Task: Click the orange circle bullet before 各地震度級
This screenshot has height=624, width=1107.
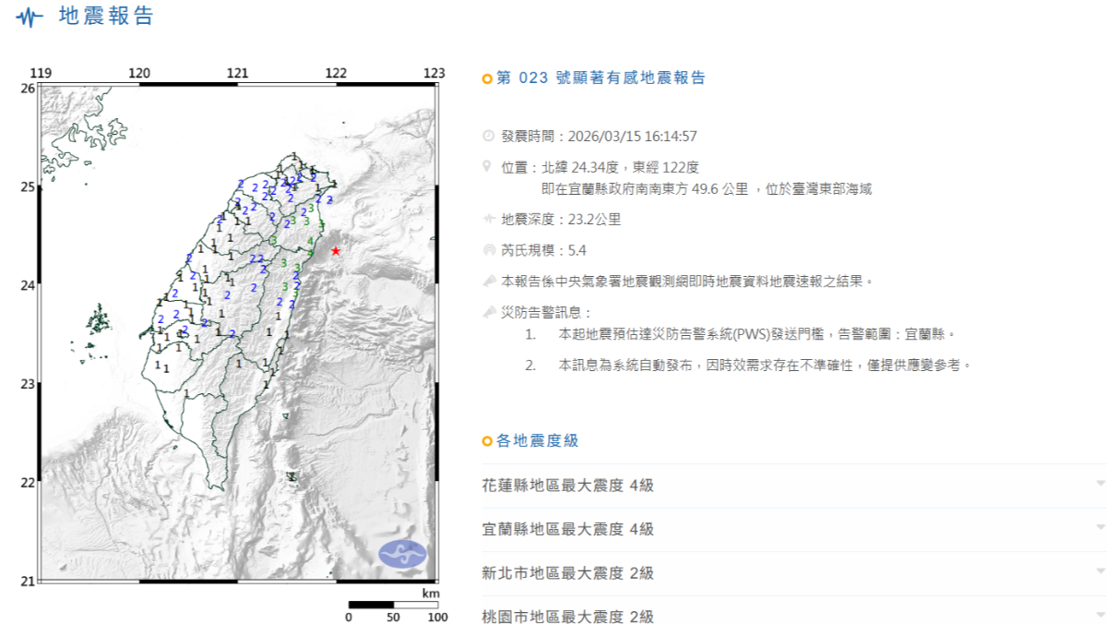Action: [487, 442]
